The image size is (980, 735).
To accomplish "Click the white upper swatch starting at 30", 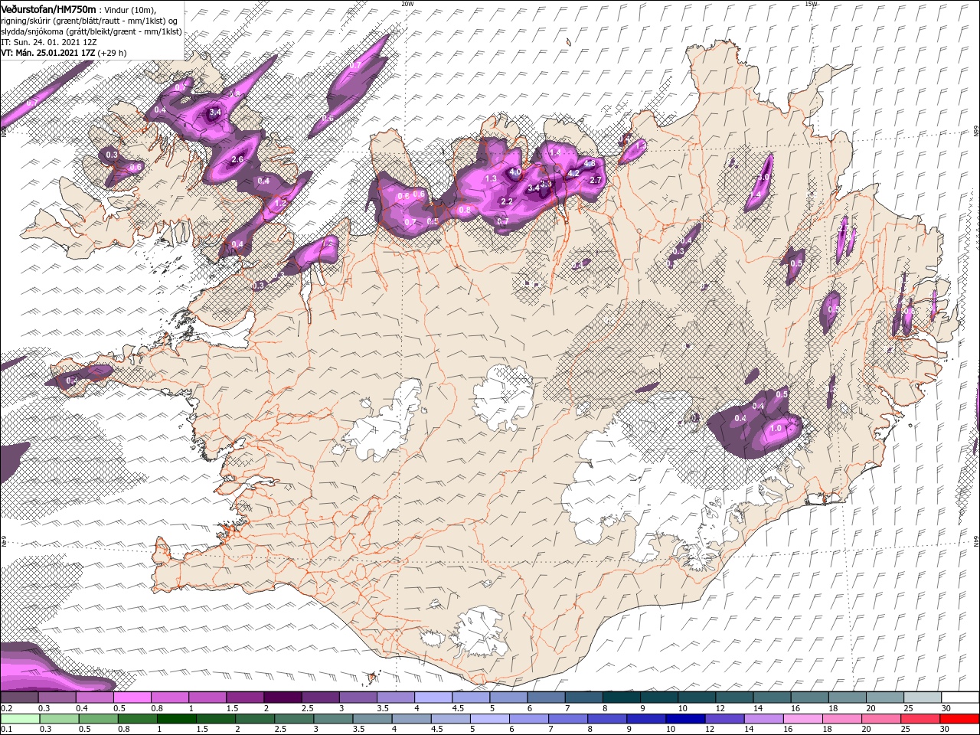I will [960, 697].
